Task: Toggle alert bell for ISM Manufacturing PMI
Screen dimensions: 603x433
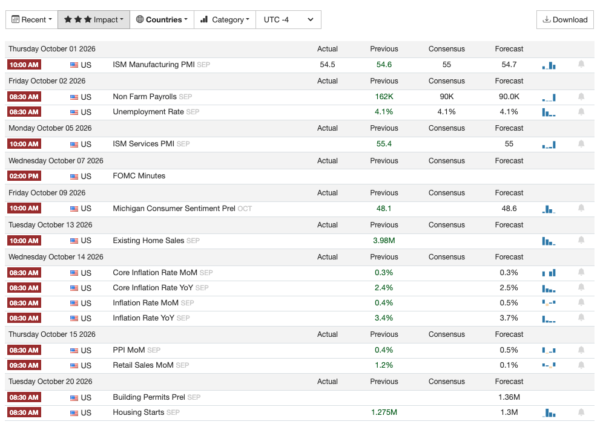Action: point(581,64)
